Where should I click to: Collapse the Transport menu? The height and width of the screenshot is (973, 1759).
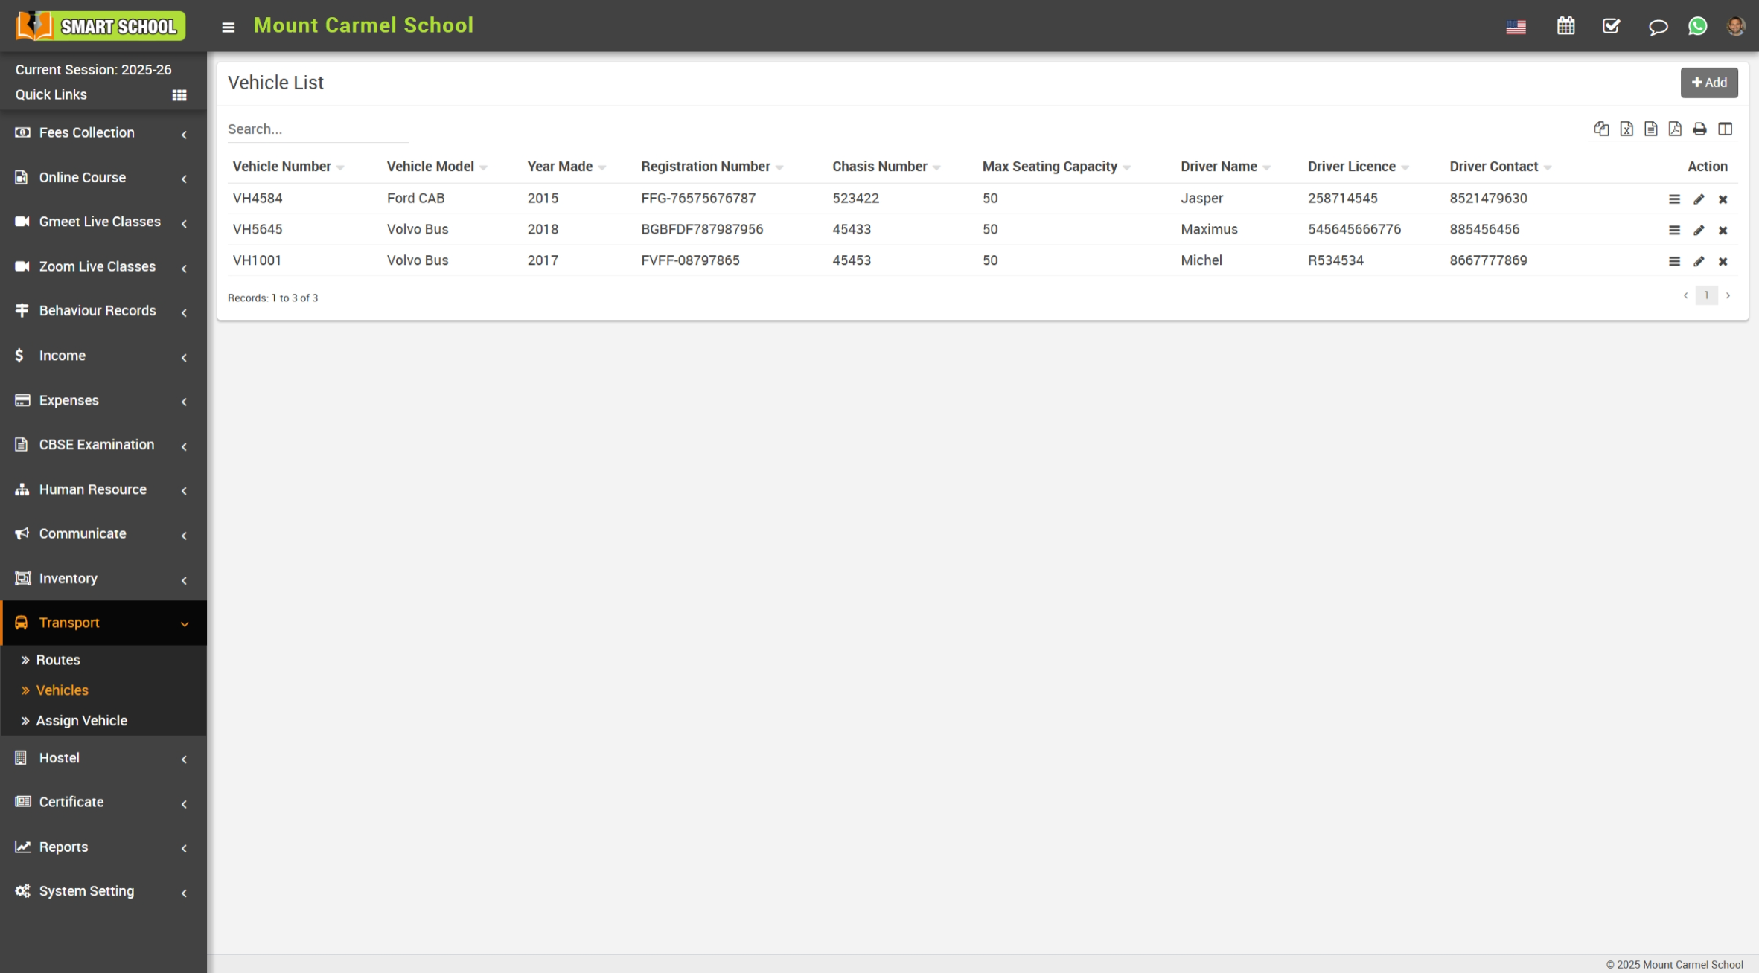coord(103,623)
